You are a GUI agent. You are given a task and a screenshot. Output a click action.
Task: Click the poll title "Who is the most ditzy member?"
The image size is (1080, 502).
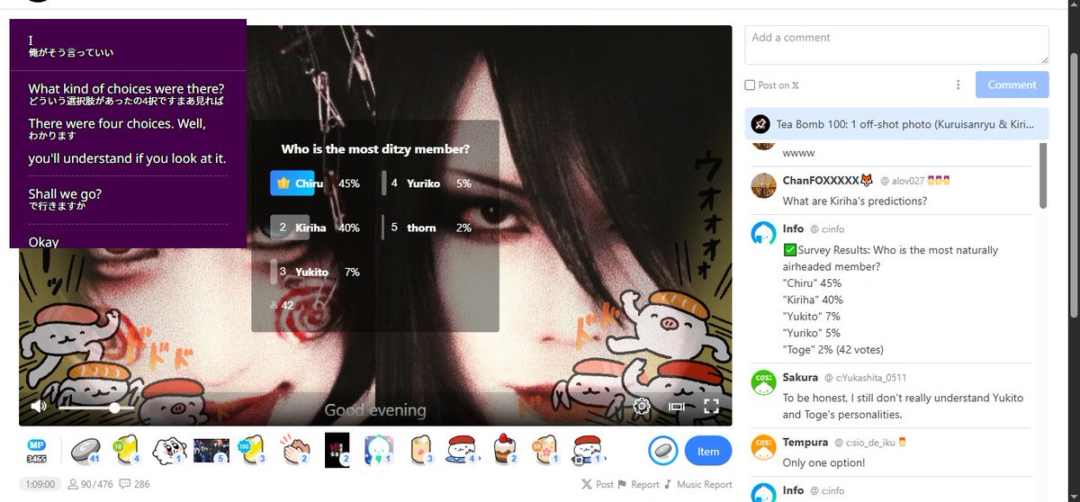(375, 149)
